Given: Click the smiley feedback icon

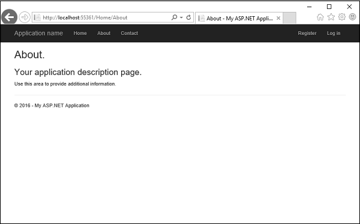Looking at the screenshot, I should click(x=352, y=17).
